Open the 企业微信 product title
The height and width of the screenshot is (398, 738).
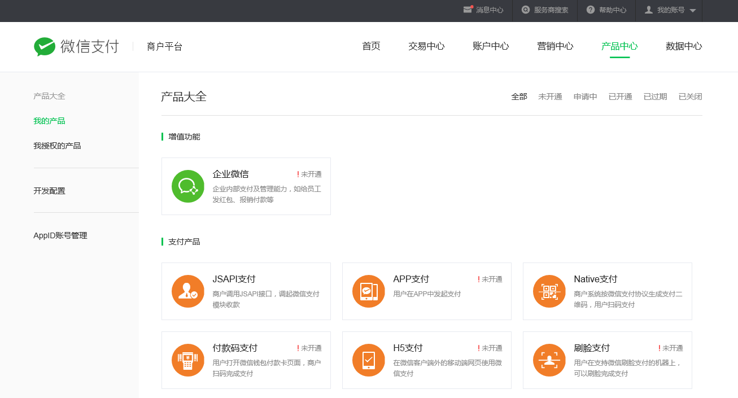click(x=230, y=174)
